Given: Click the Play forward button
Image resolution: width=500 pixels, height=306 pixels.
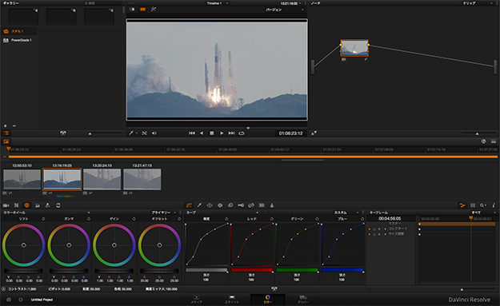Looking at the screenshot, I should (222, 133).
